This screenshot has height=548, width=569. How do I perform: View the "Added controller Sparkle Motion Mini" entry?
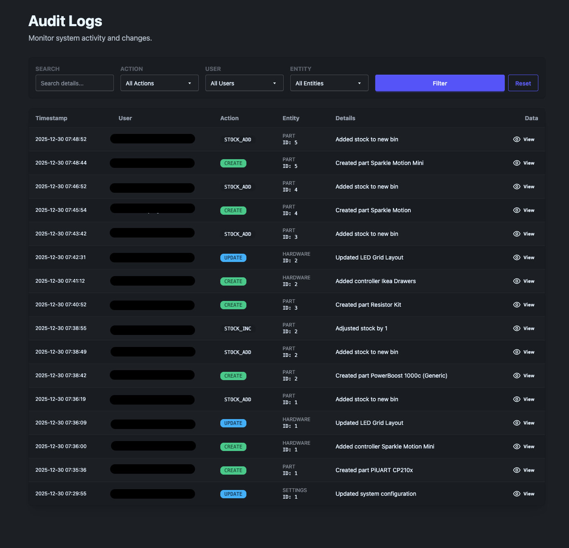pyautogui.click(x=523, y=446)
